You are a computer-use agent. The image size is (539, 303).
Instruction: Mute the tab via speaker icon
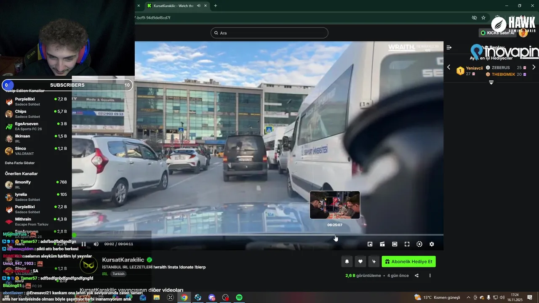pos(198,6)
